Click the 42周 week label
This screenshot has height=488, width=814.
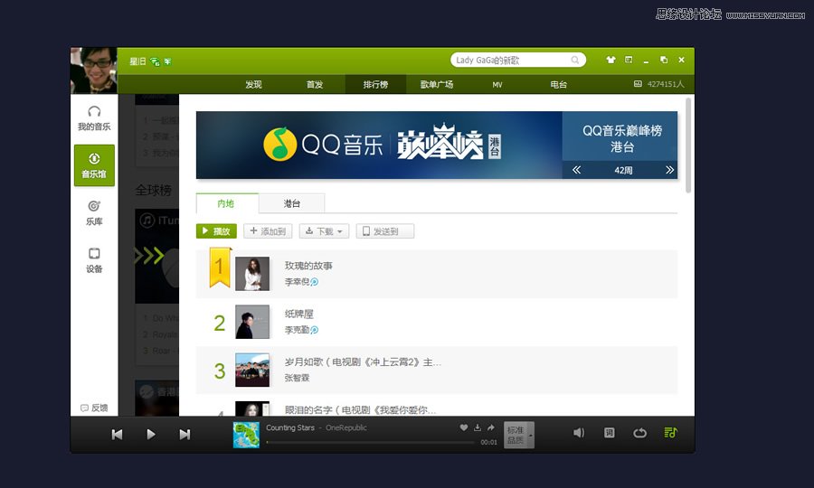click(x=623, y=170)
